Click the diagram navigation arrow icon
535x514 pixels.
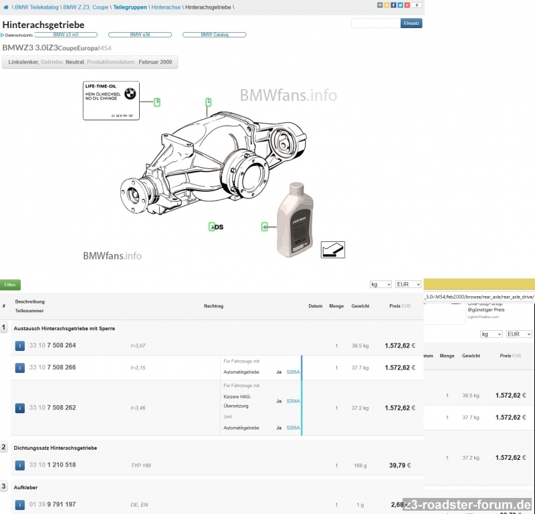tap(332, 249)
